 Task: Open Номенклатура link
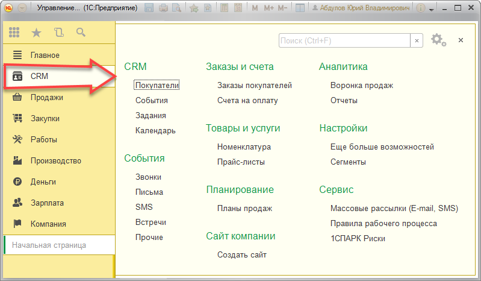tap(244, 147)
